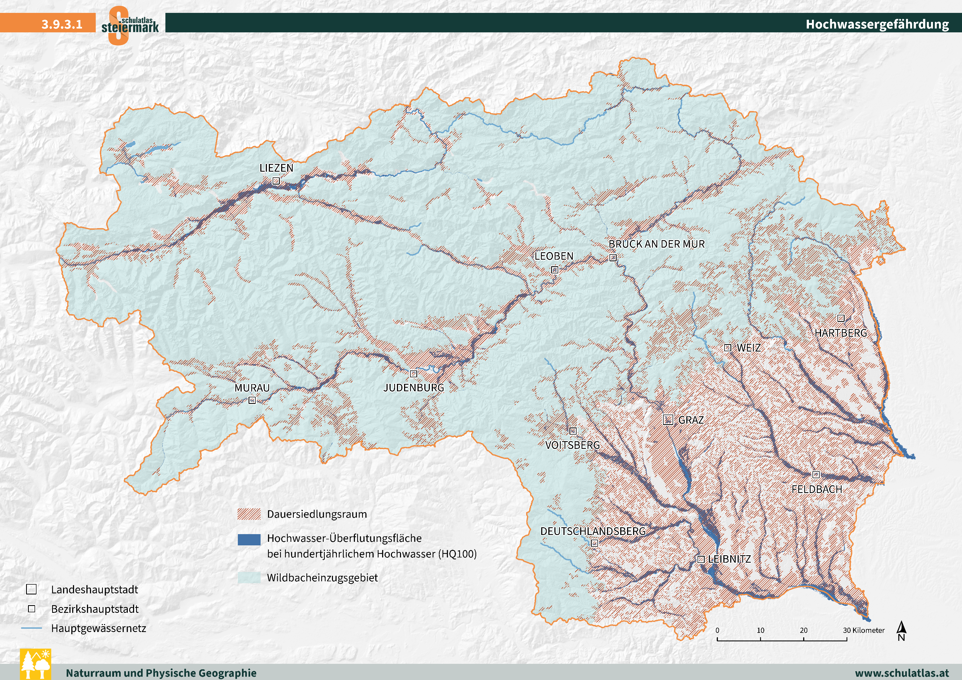The width and height of the screenshot is (962, 680).
Task: Click the Hauptgewässernetz blue line legend symbol
Action: [32, 628]
